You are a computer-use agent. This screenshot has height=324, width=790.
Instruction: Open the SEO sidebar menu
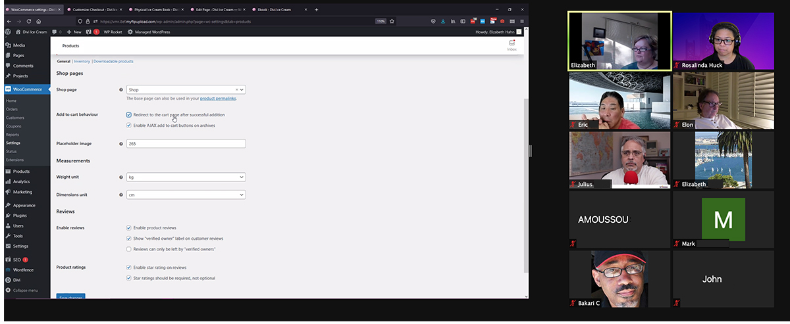coord(20,260)
